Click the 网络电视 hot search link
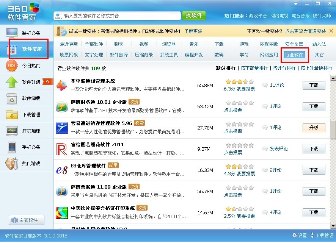This screenshot has height=242, width=336. pyautogui.click(x=279, y=16)
